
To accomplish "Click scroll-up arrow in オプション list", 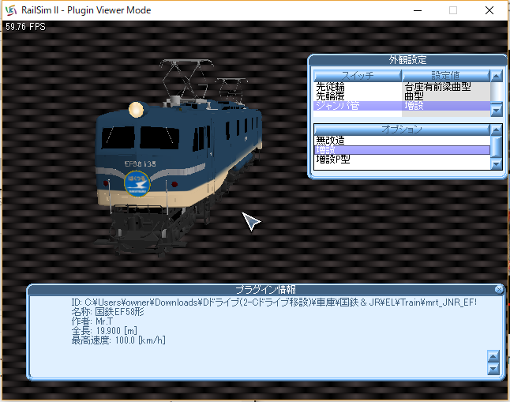I will point(496,130).
